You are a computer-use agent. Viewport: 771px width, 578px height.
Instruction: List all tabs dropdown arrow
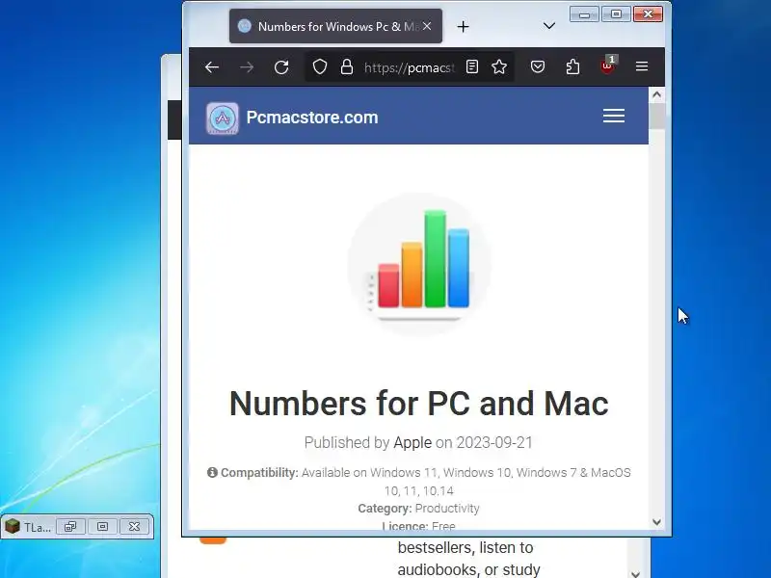(549, 26)
